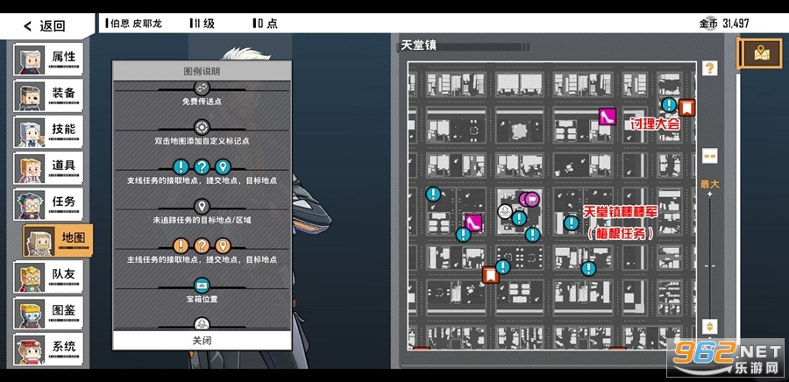Screen dimensions: 789x382
Task: Select the pink high-heel marker left of the teleport point
Action: tap(473, 223)
